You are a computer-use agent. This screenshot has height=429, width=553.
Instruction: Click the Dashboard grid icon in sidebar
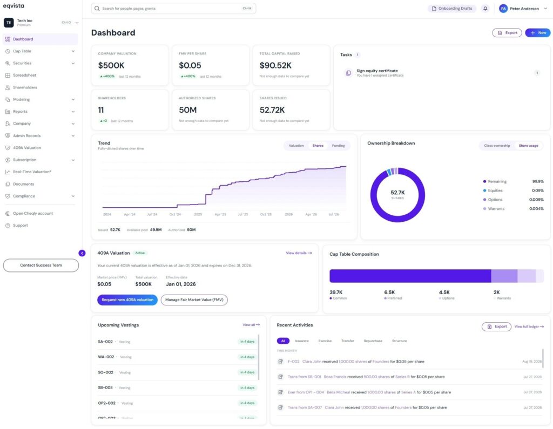(x=8, y=39)
